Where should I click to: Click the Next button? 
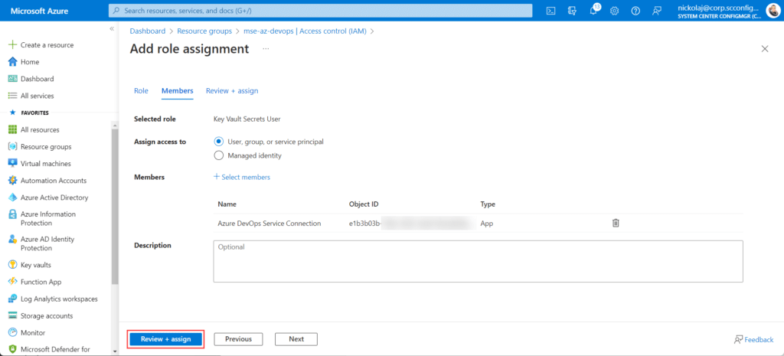(296, 339)
